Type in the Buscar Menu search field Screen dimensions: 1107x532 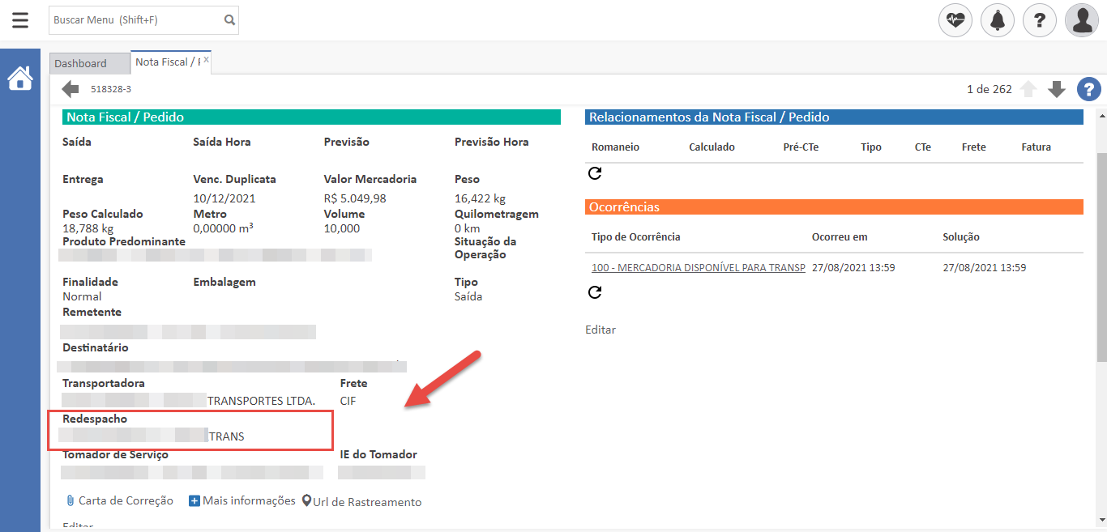134,20
